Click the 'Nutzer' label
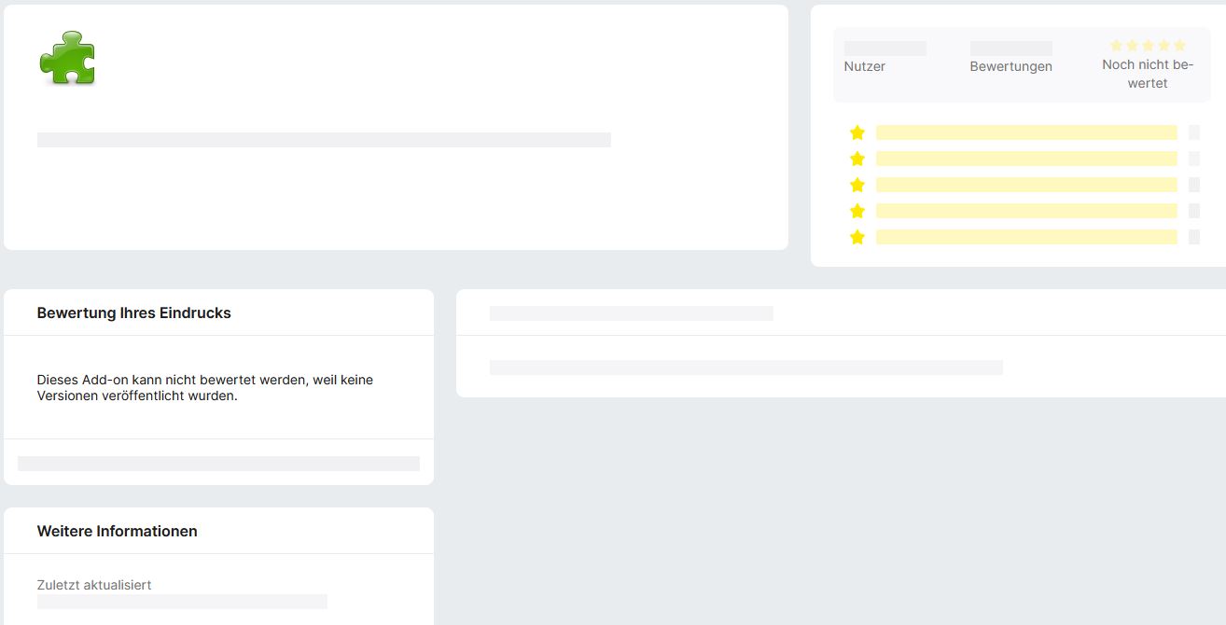The height and width of the screenshot is (625, 1226). tap(864, 66)
